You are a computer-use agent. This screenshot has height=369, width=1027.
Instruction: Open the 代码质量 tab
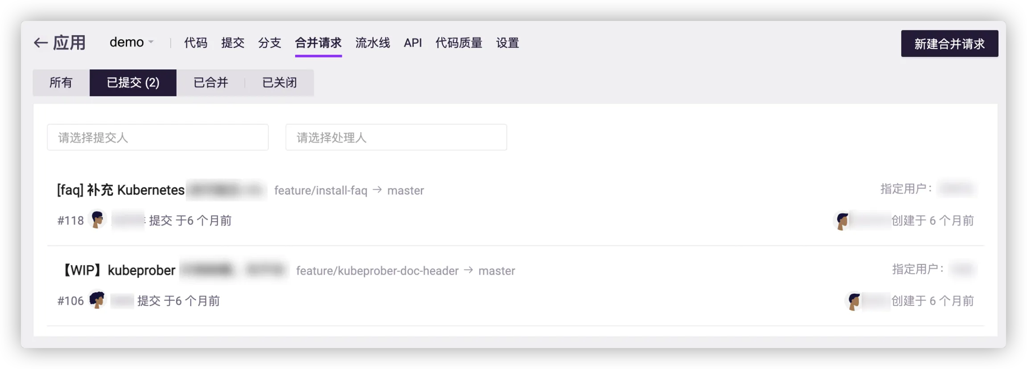(x=459, y=43)
